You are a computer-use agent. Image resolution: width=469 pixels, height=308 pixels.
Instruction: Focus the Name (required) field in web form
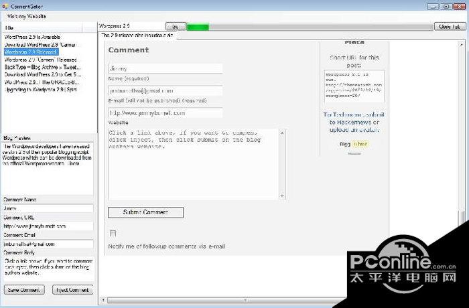165,68
